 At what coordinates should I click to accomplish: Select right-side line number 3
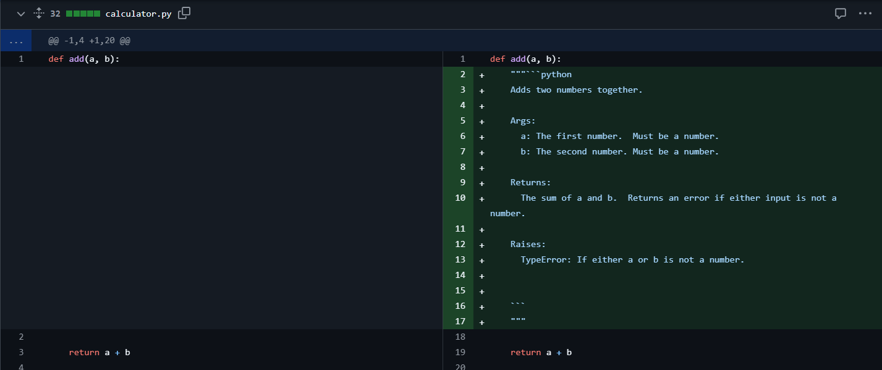462,90
